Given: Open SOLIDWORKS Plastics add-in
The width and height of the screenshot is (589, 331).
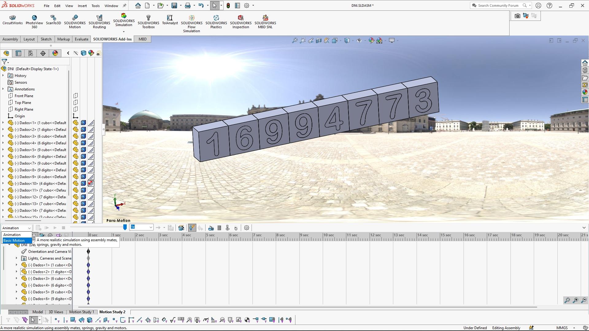Looking at the screenshot, I should 216,22.
